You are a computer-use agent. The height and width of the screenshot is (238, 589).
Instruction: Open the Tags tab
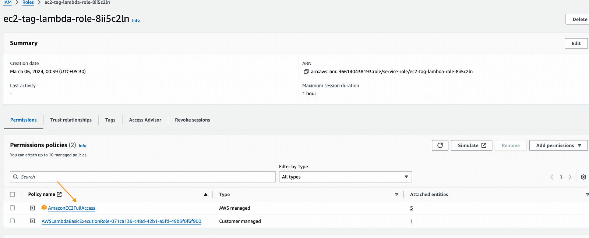tap(110, 120)
